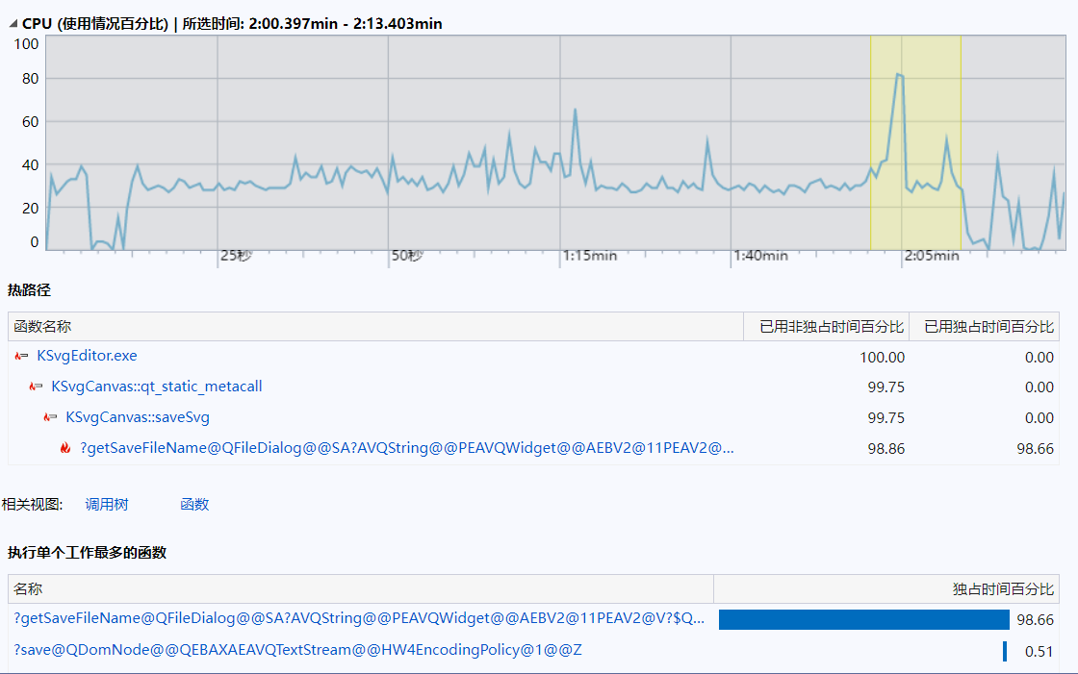Image resolution: width=1078 pixels, height=674 pixels.
Task: Select the 98.66 value in hot path table
Action: pos(1036,449)
